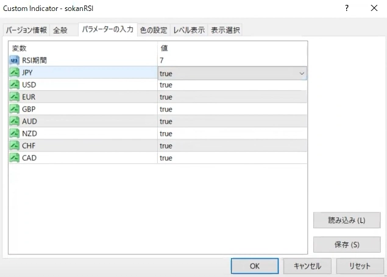
Task: Select the RSI期間 variable name
Action: click(34, 60)
